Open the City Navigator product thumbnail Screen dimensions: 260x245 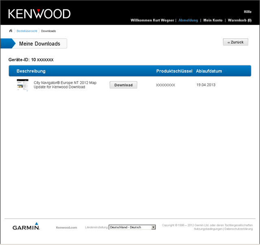[22, 85]
